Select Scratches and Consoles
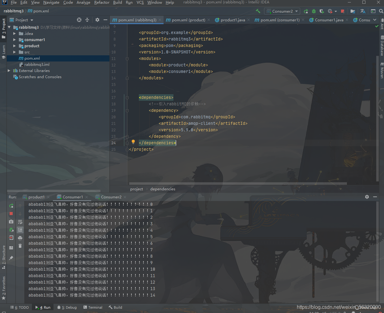This screenshot has height=313, width=384. 40,77
